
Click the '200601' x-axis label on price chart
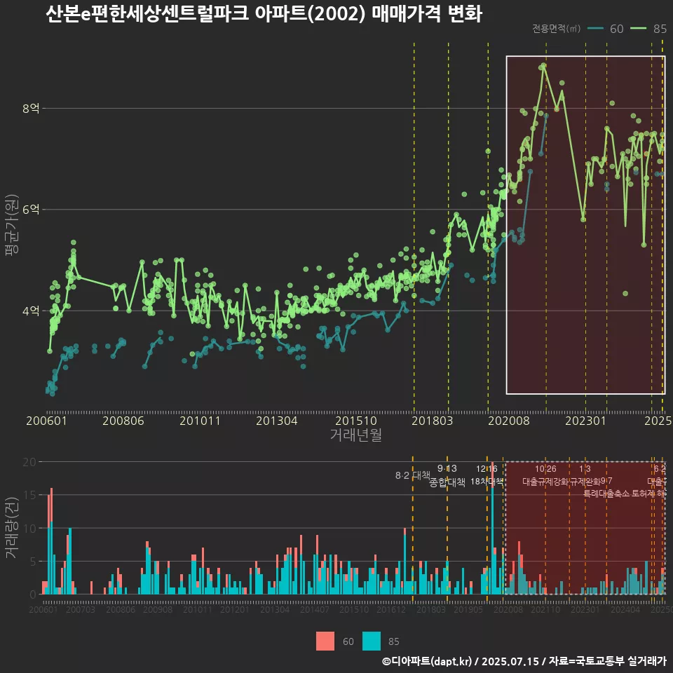pos(46,421)
